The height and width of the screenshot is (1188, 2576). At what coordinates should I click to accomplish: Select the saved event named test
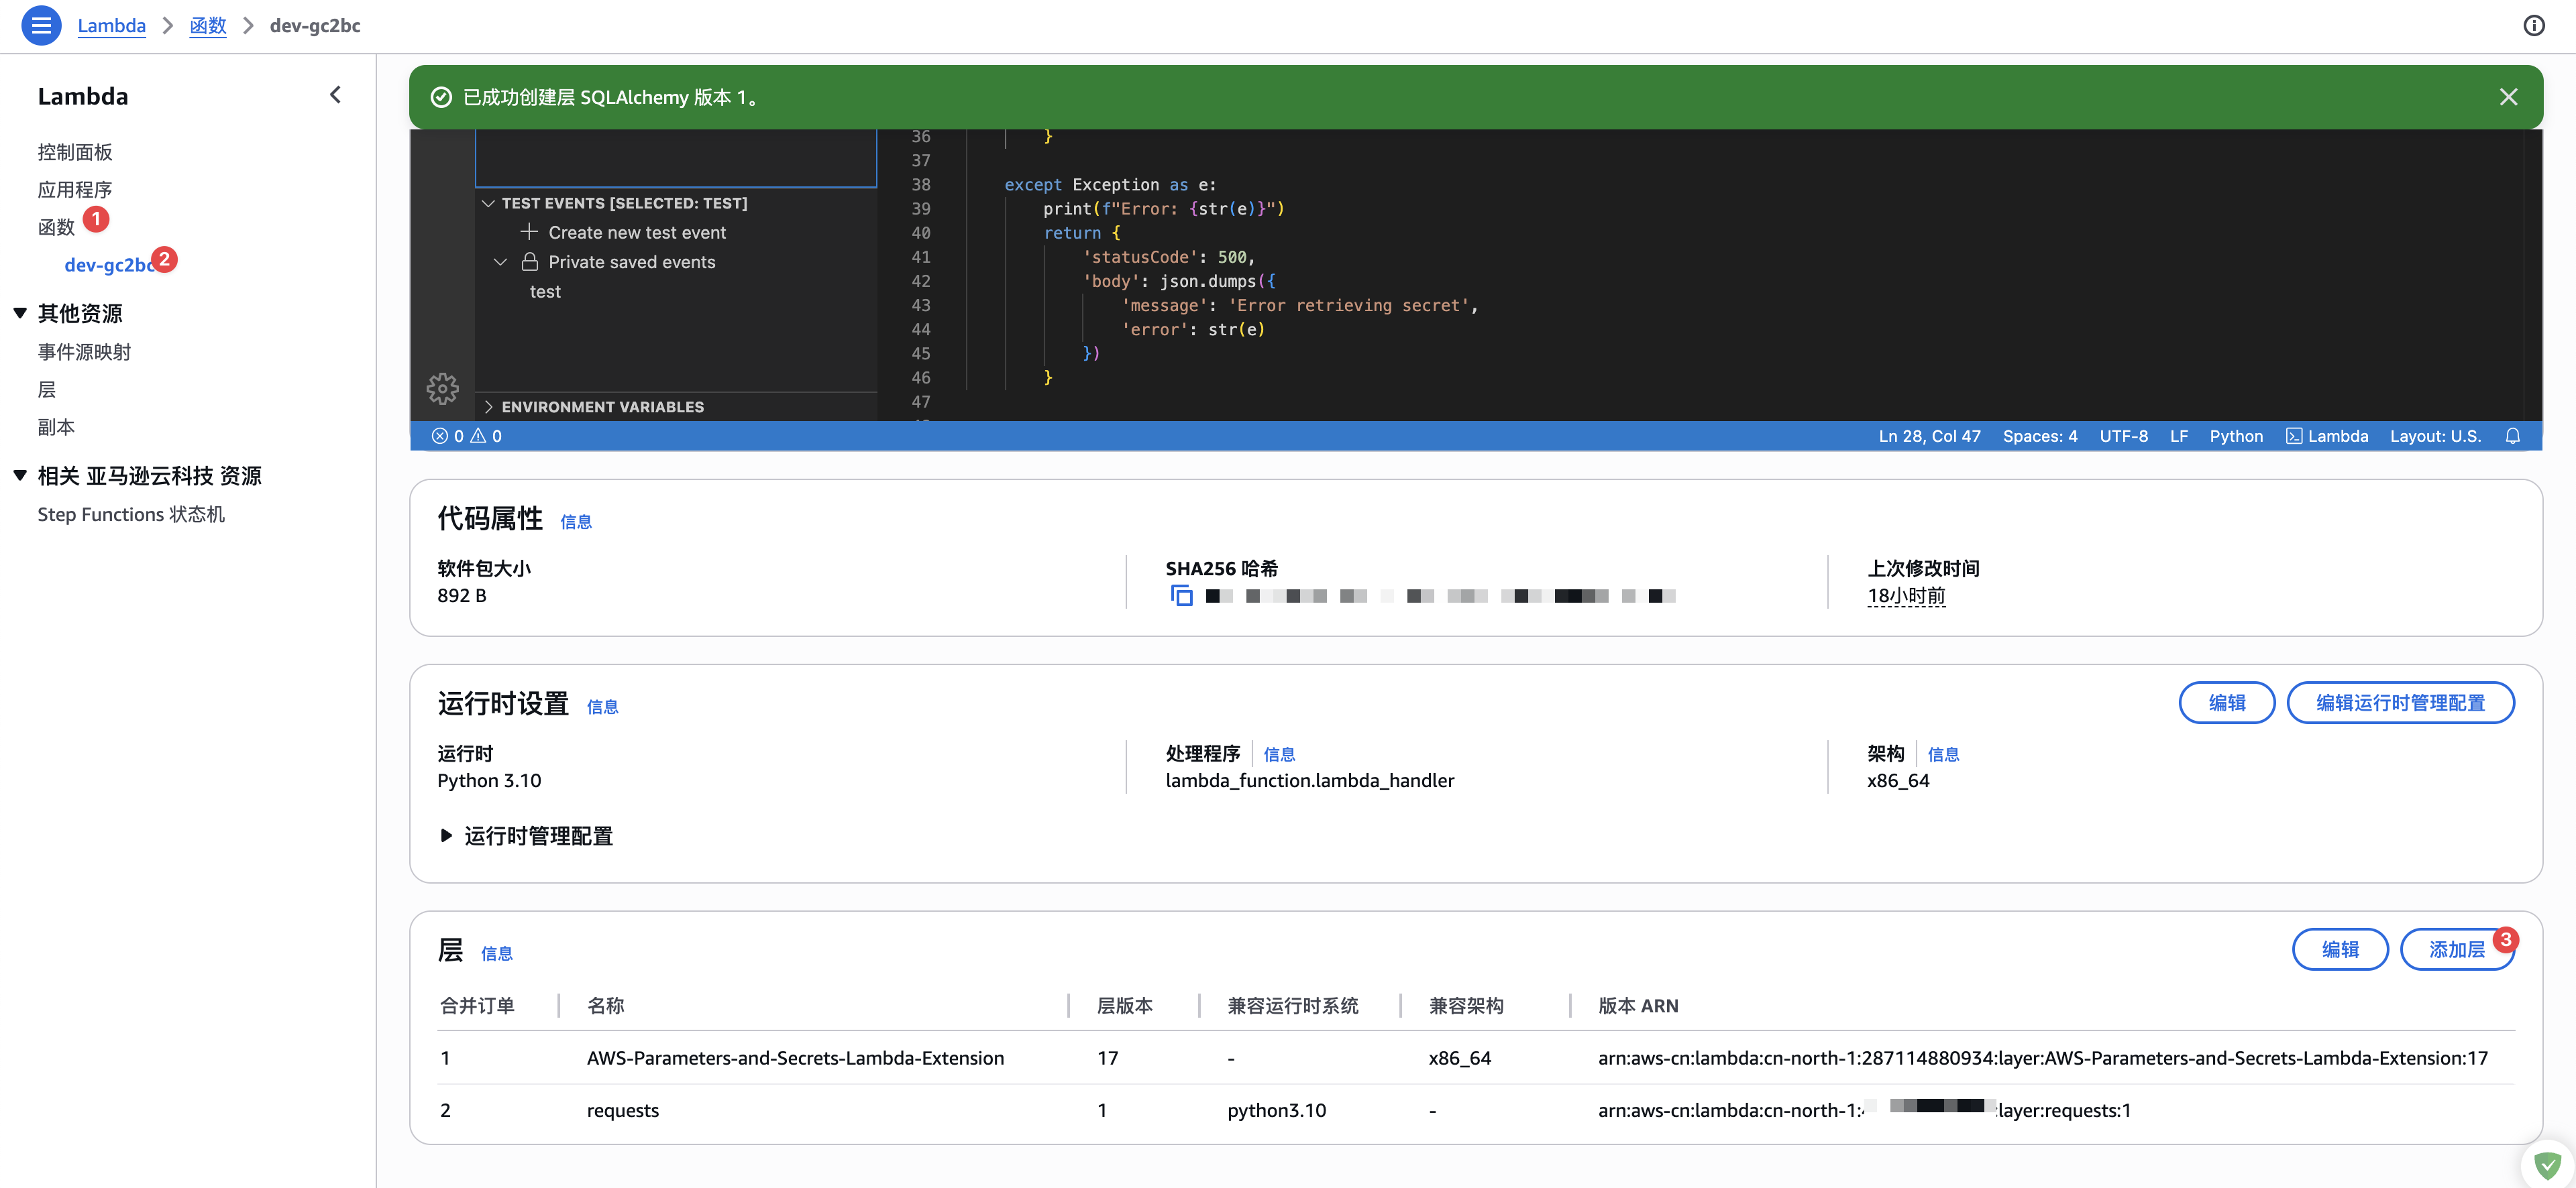click(545, 292)
